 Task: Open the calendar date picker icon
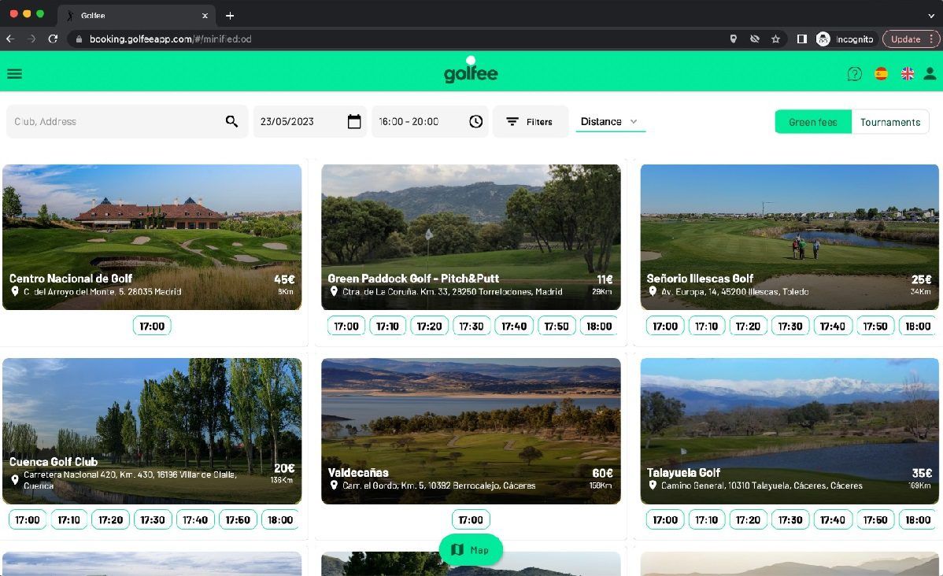coord(354,121)
